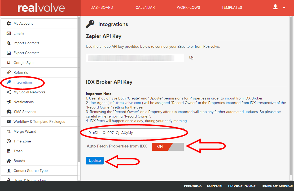Viewport: 294px width, 191px height.
Task: Select Google Sync in the sidebar
Action: (40, 63)
